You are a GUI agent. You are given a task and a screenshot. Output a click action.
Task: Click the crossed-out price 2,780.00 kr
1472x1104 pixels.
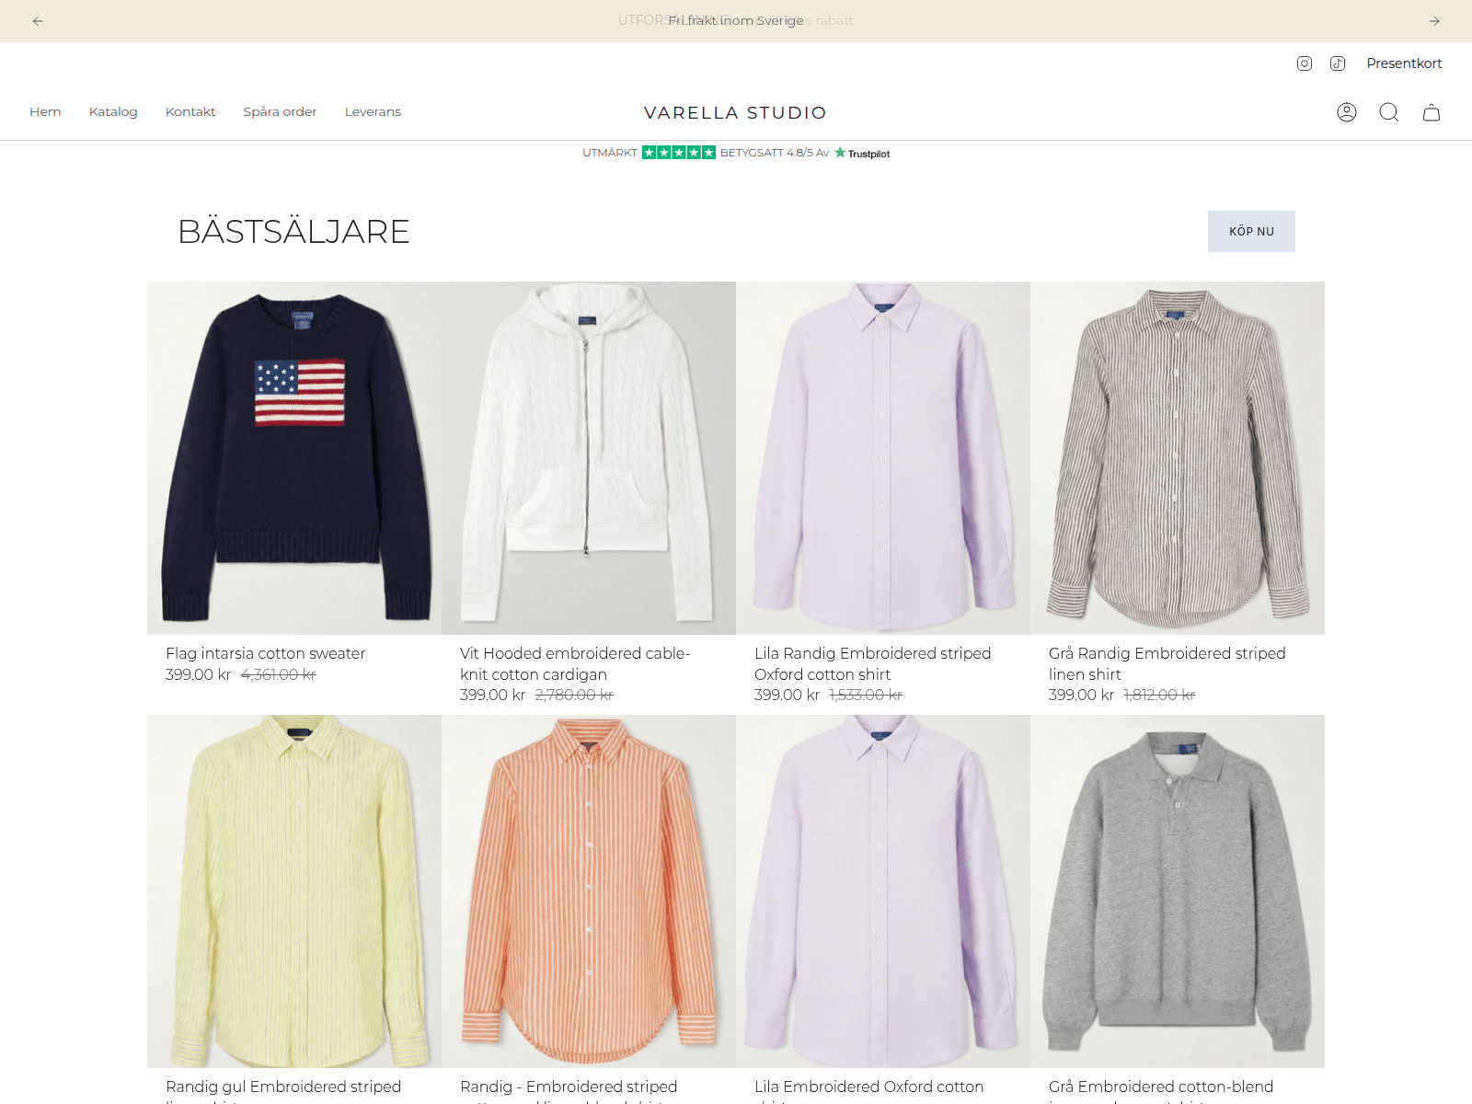click(x=574, y=695)
